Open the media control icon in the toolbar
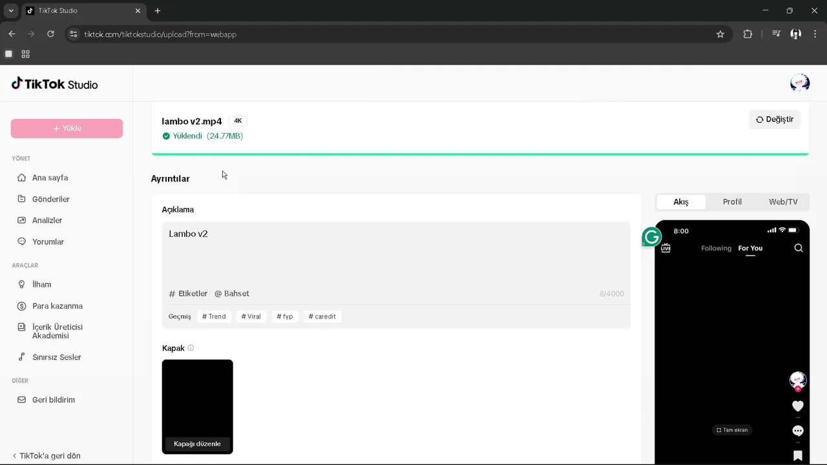Image resolution: width=827 pixels, height=465 pixels. (x=777, y=34)
